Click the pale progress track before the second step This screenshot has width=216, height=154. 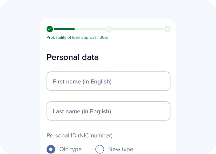pyautogui.click(x=90, y=29)
